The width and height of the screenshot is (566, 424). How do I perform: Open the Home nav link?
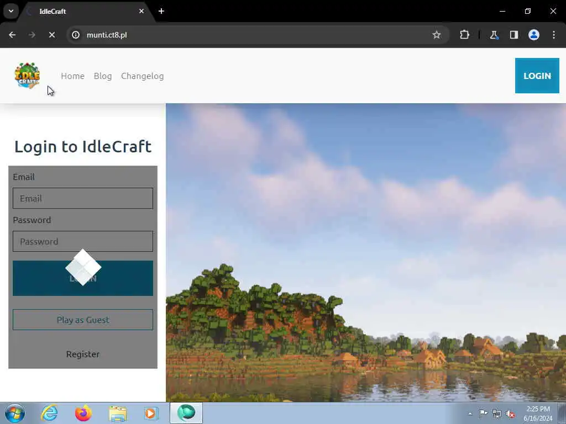coord(72,76)
